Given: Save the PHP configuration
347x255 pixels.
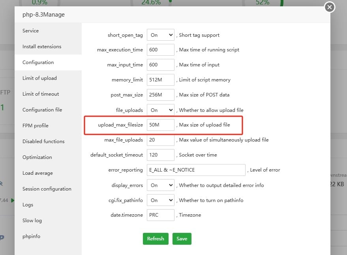Looking at the screenshot, I should click(x=182, y=239).
